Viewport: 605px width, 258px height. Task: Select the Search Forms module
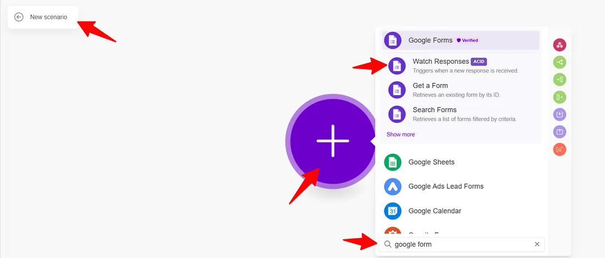pyautogui.click(x=461, y=114)
